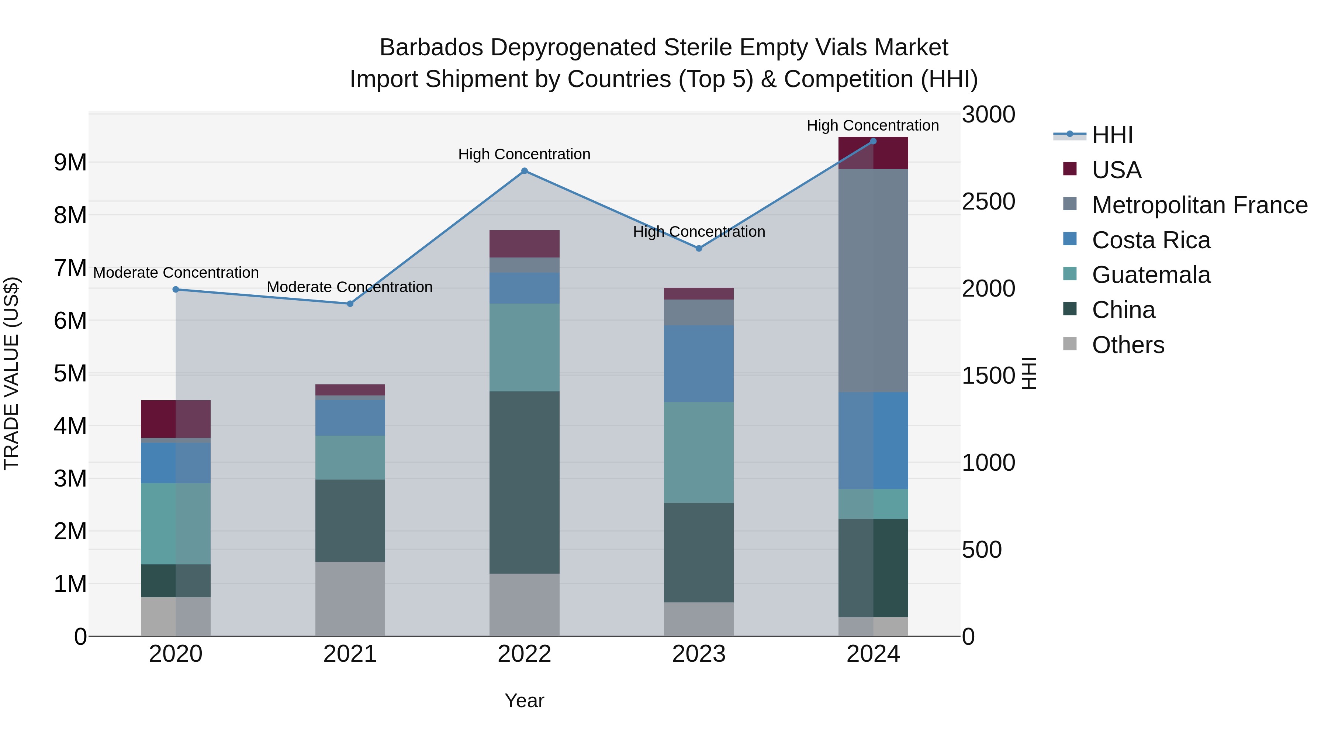Click the 2021 HHI data point
1328x747 pixels.
pyautogui.click(x=350, y=304)
